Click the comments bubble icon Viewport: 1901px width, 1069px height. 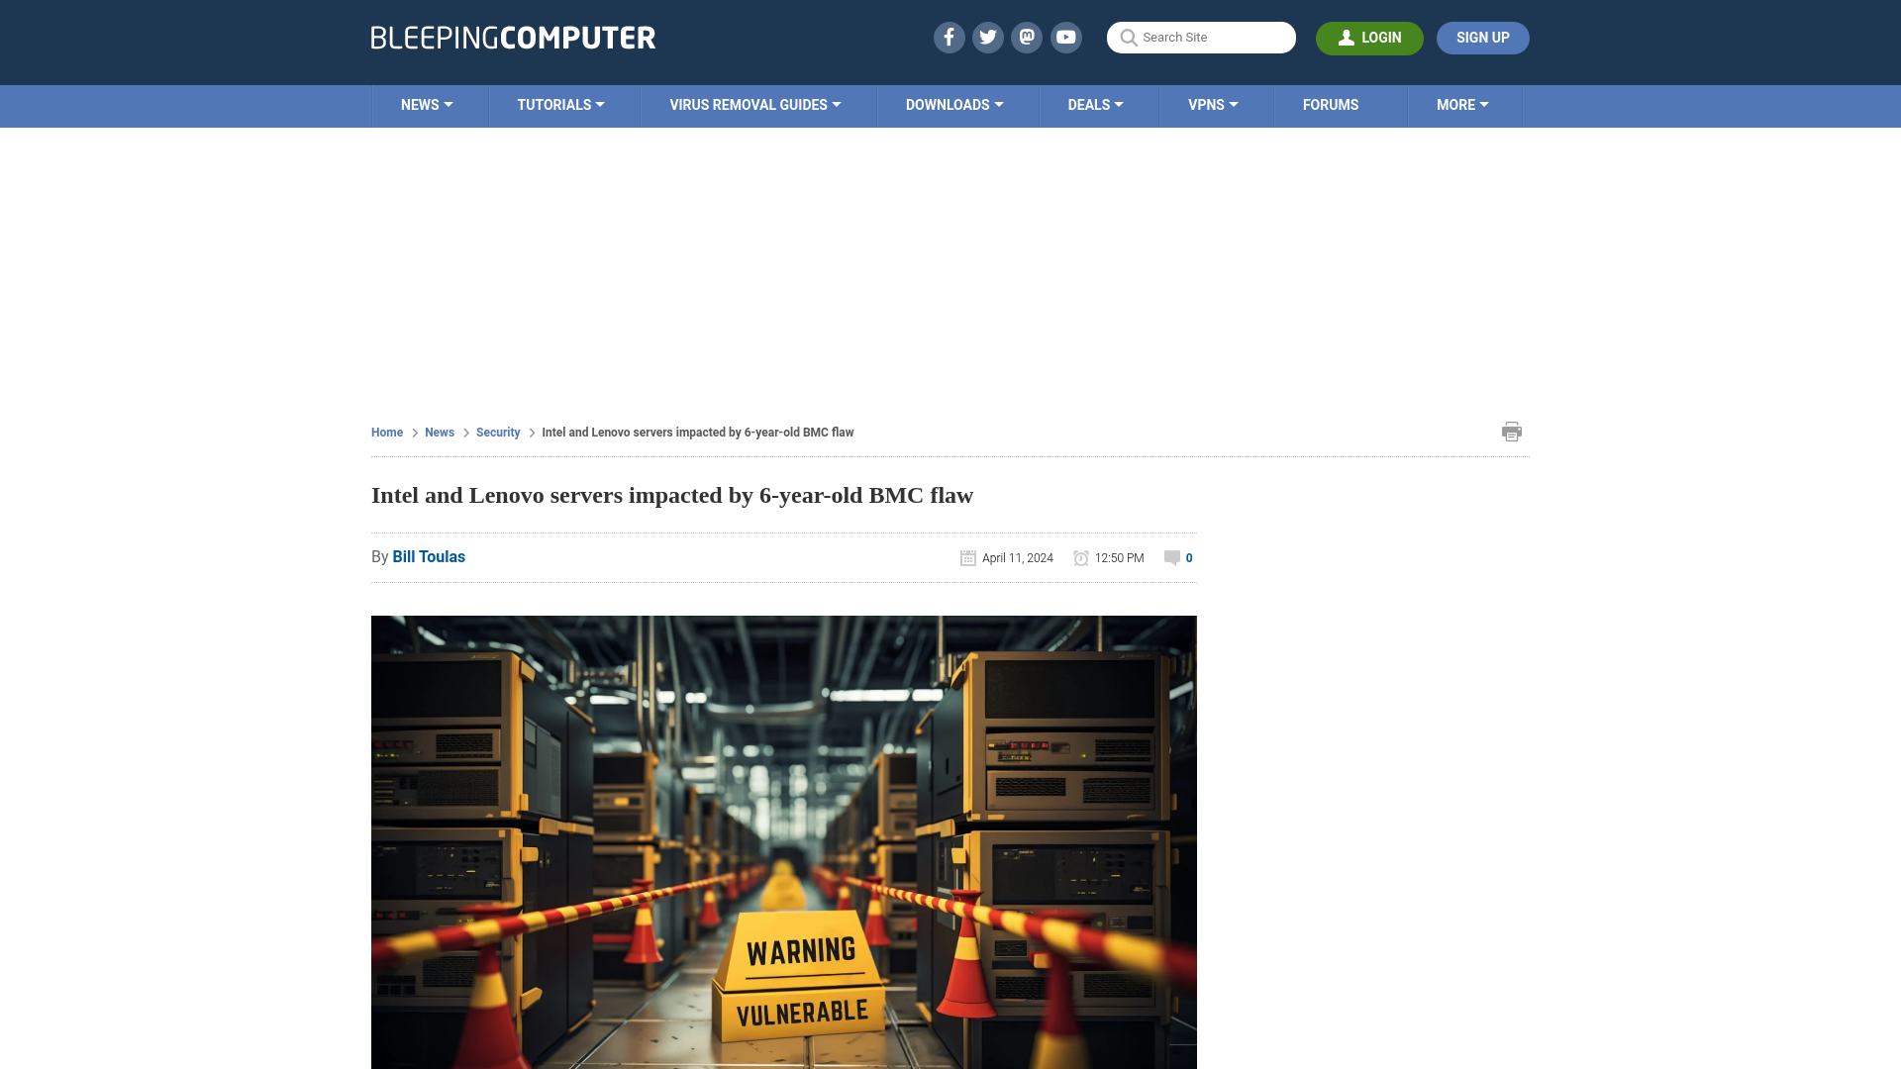coord(1172,557)
